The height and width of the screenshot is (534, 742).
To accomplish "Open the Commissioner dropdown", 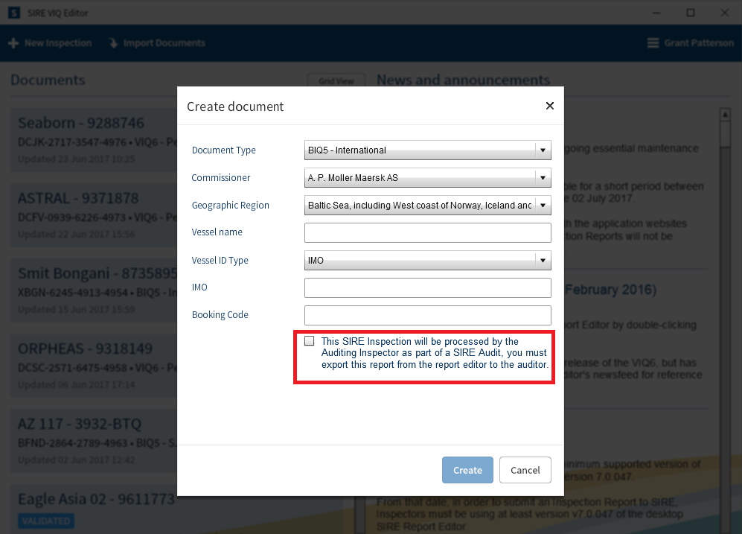I will (427, 177).
